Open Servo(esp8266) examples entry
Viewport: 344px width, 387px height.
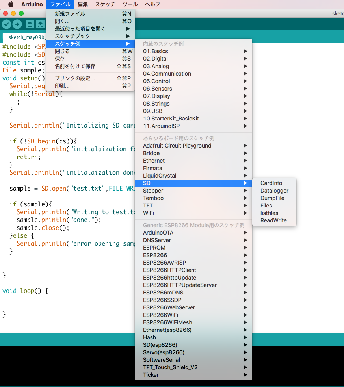193,352
